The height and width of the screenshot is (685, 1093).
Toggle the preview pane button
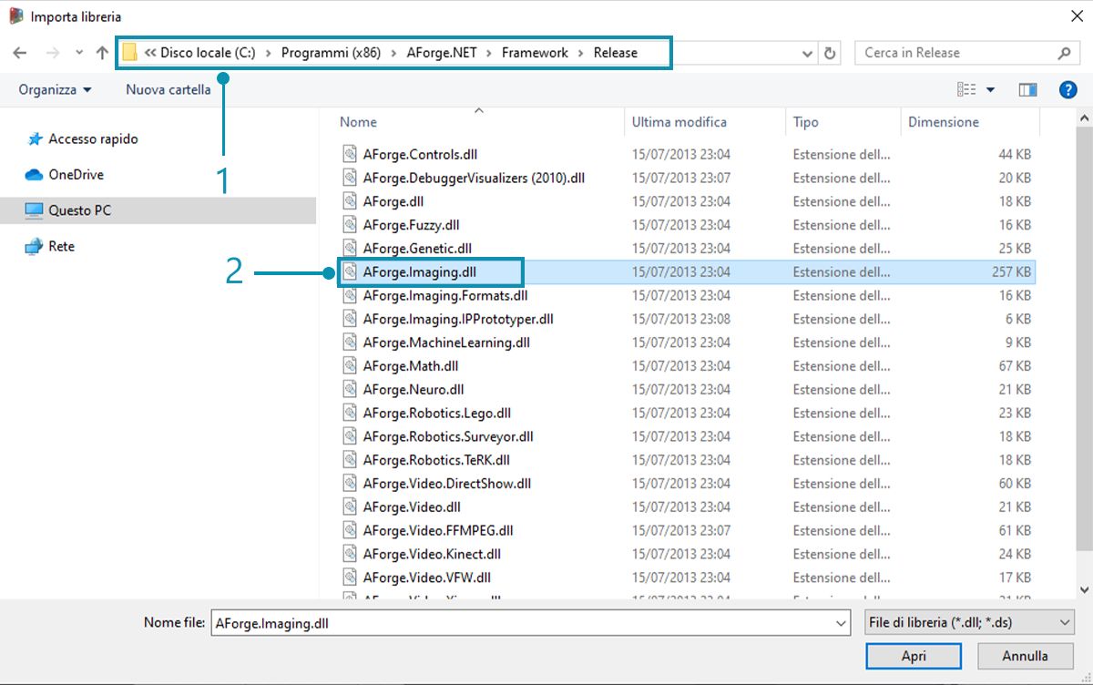tap(1028, 89)
